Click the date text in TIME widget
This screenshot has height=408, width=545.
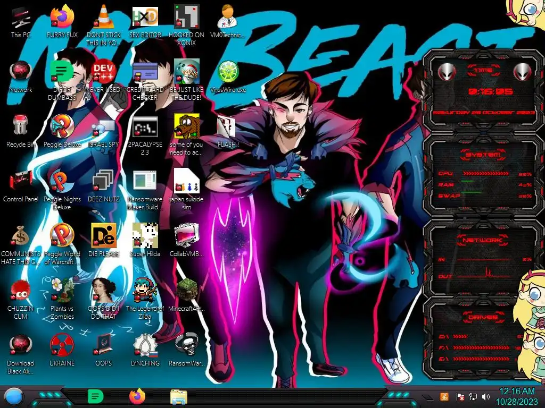pyautogui.click(x=483, y=113)
